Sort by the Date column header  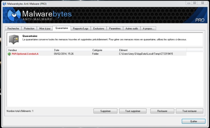72,50
